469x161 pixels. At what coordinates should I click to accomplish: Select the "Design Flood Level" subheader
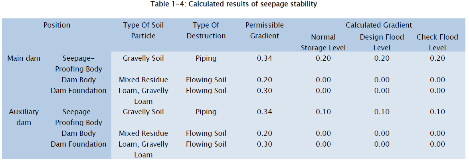point(382,42)
